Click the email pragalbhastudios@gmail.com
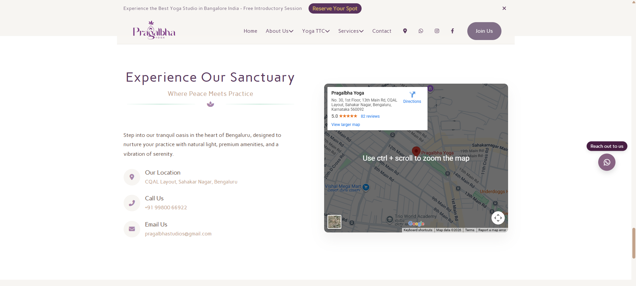Viewport: 636px width, 286px height. pyautogui.click(x=178, y=234)
